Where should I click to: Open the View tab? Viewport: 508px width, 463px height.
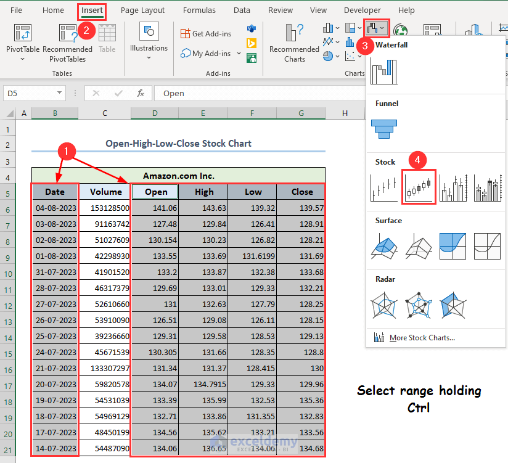coord(319,10)
